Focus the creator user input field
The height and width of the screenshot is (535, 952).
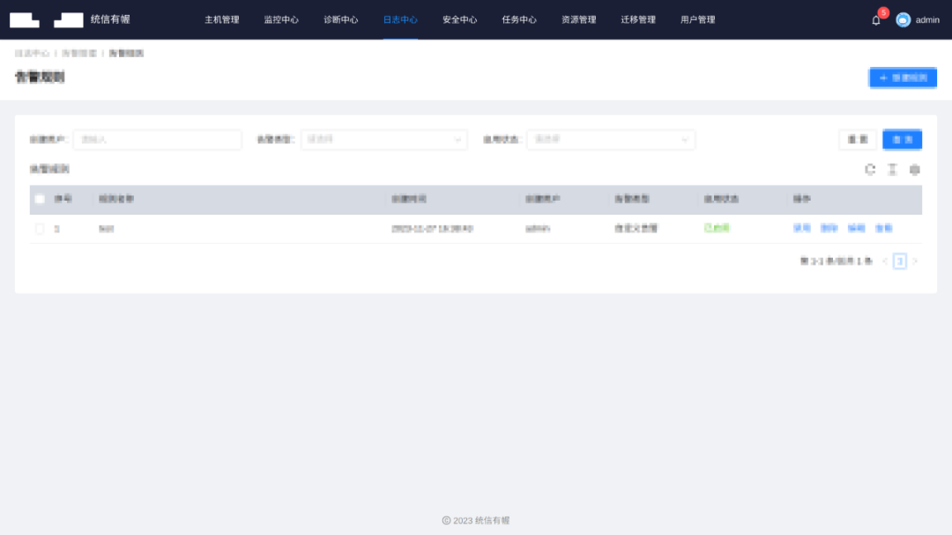(157, 139)
